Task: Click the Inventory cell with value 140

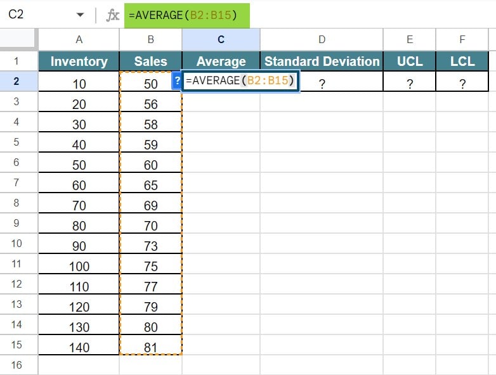Action: (79, 345)
